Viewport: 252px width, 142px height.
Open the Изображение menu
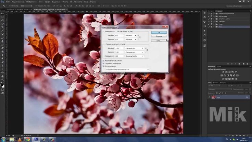[31, 2]
